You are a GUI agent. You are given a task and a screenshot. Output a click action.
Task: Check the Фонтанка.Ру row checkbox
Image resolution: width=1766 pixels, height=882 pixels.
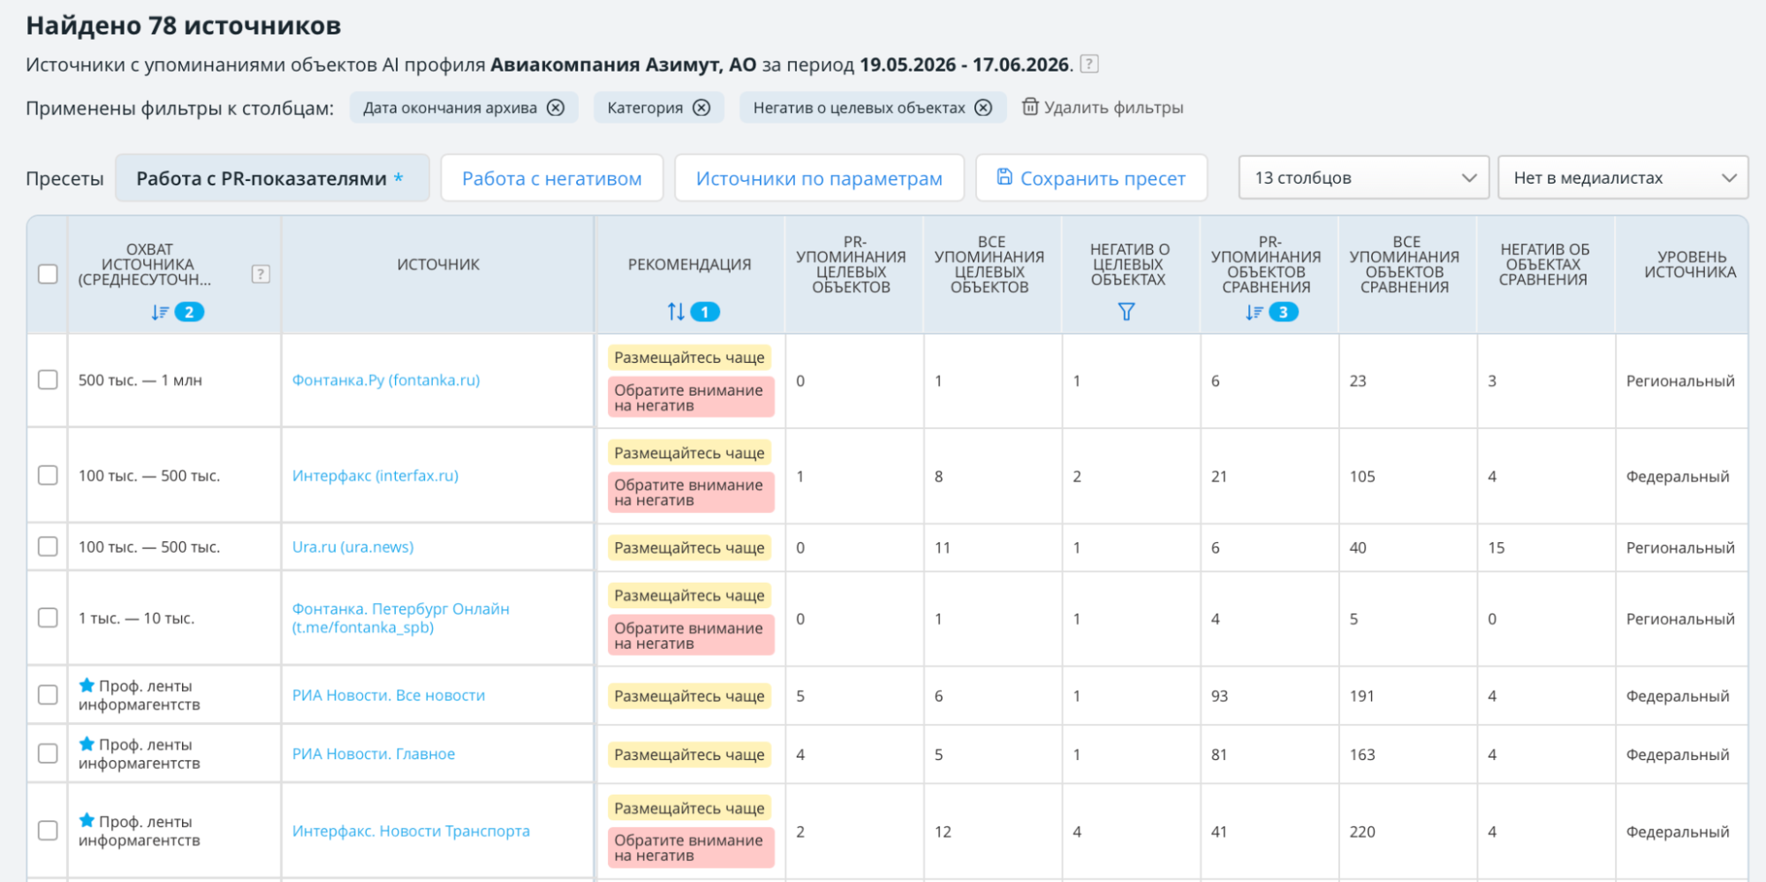click(x=49, y=380)
